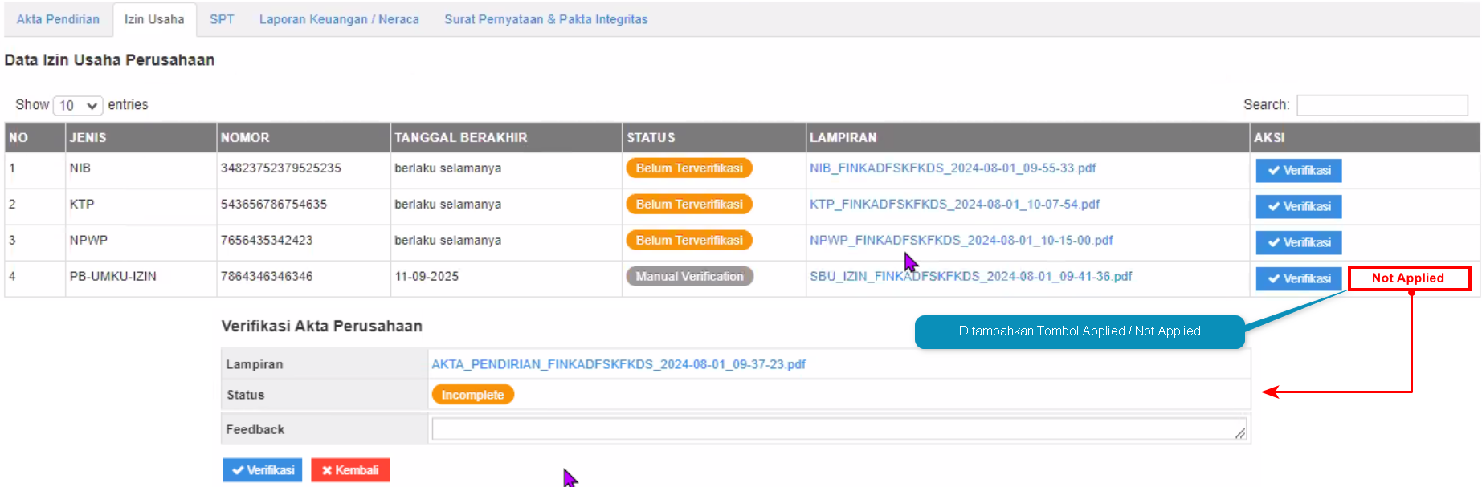Open the SBU_IZIN PDF attachment link
This screenshot has height=487, width=1482.
click(x=970, y=277)
